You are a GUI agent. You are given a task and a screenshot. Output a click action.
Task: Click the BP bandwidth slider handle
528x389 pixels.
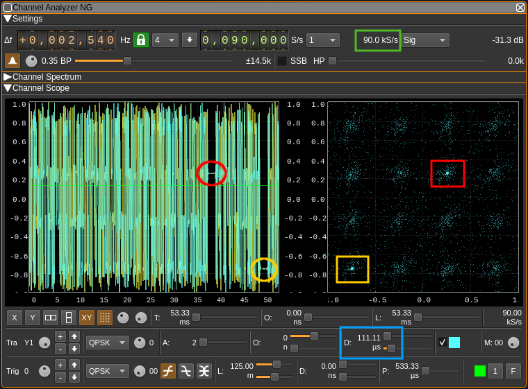pyautogui.click(x=127, y=61)
